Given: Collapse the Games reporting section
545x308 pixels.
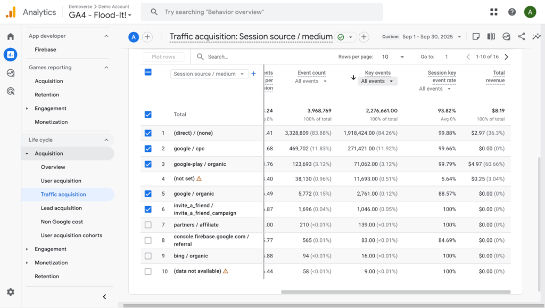Looking at the screenshot, I should pos(106,68).
